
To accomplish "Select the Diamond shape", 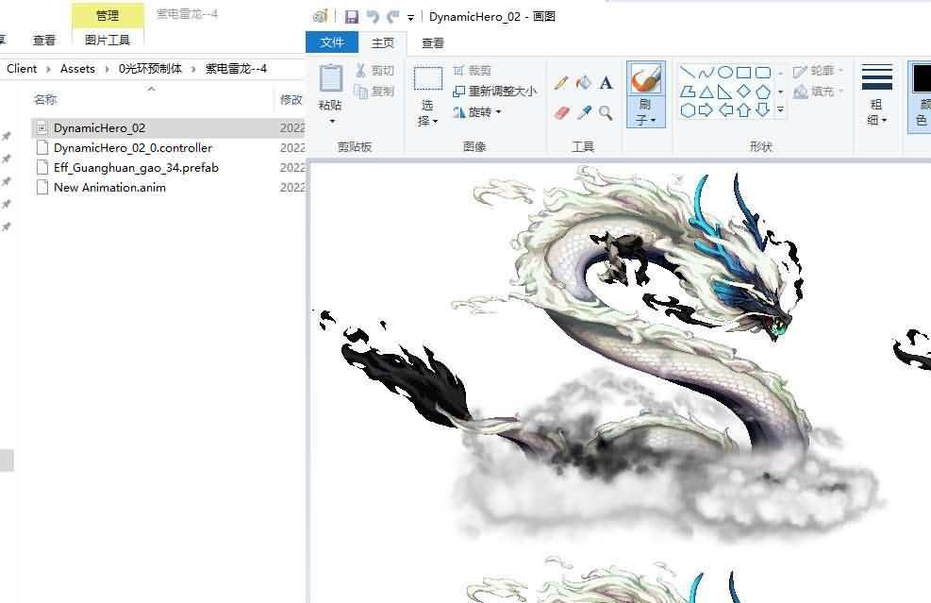I will pos(743,92).
